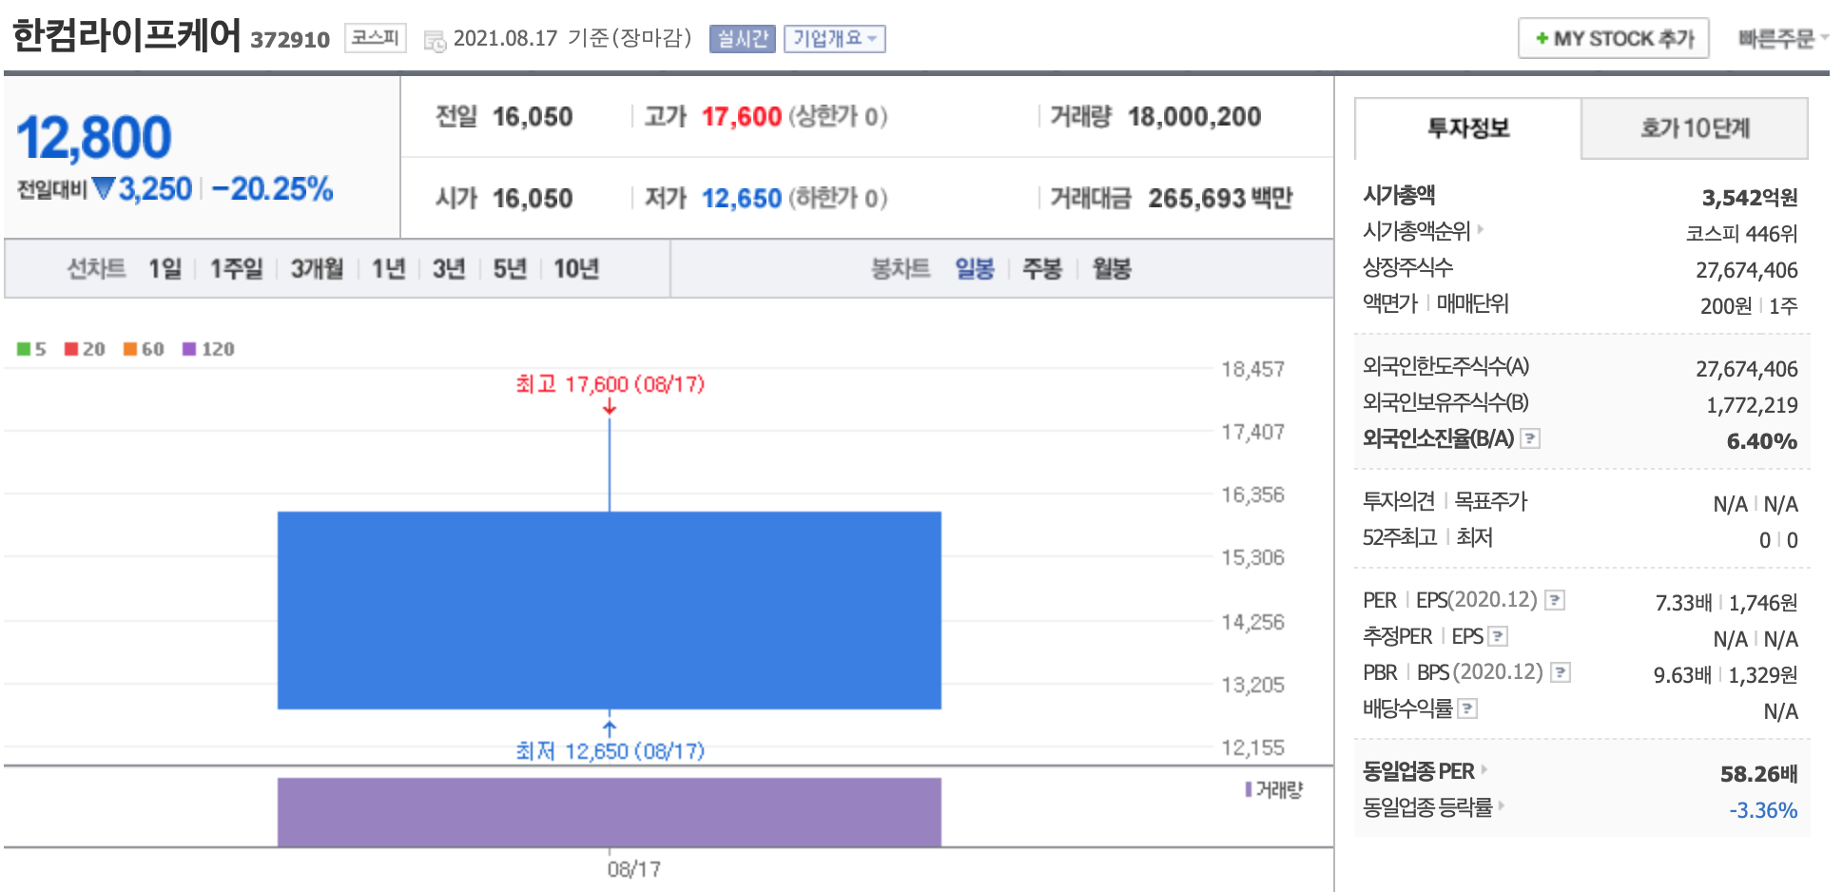Click the + MY STOCK 추가 button
Screen dimensions: 1843x892
coord(1613,39)
